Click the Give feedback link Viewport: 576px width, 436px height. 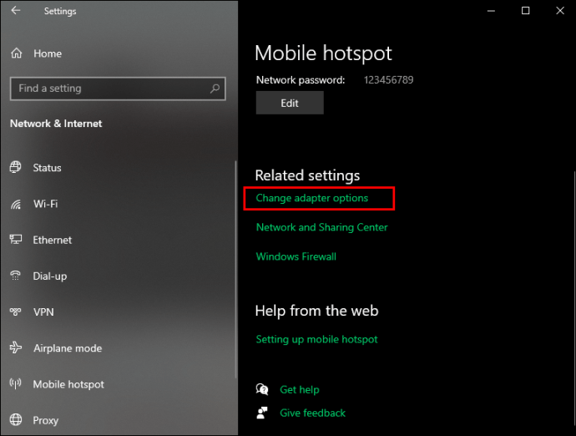click(x=312, y=413)
